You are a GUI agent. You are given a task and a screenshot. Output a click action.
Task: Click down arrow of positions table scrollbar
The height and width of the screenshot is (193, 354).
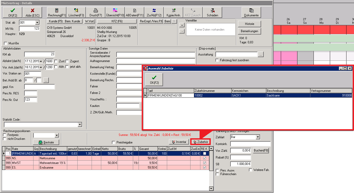(x=211, y=189)
